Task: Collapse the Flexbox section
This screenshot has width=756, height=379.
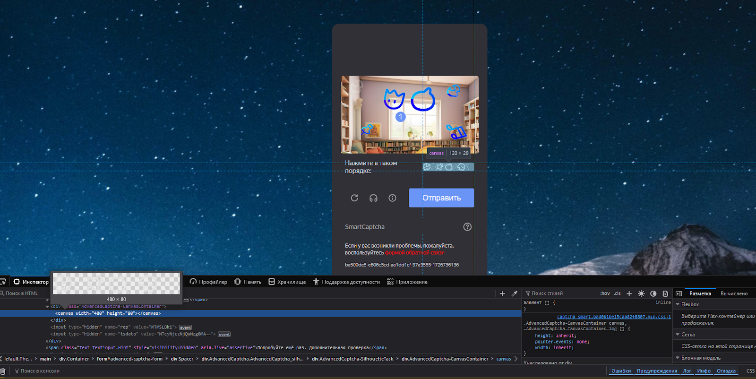Action: point(678,304)
